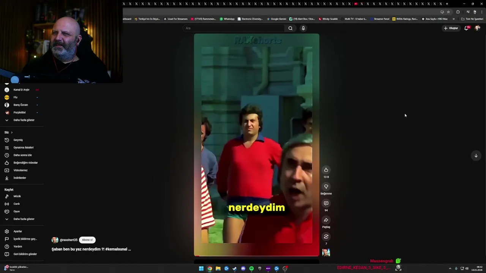Open Spotify from the taskbar
Viewport: 486px width, 273px height.
coord(251,268)
